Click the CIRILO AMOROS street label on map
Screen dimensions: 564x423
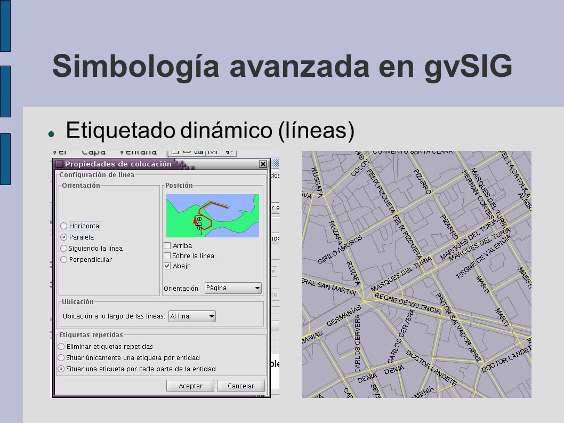coord(340,250)
